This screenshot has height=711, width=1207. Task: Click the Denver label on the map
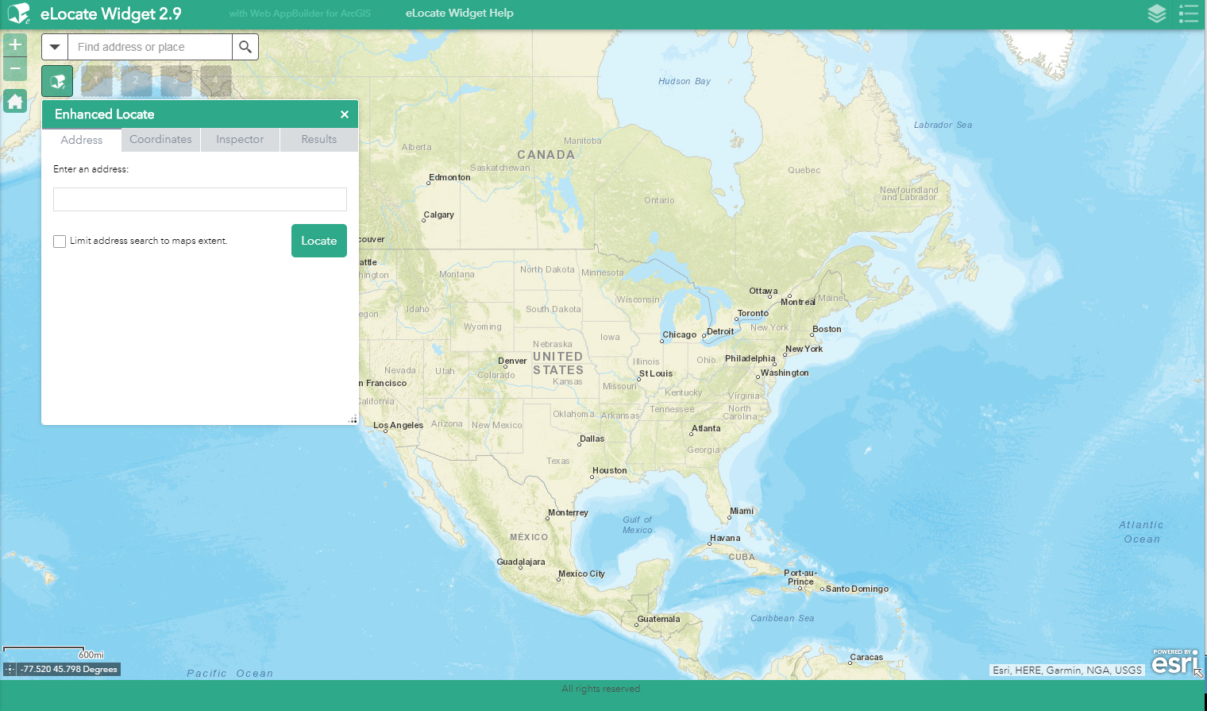[512, 361]
